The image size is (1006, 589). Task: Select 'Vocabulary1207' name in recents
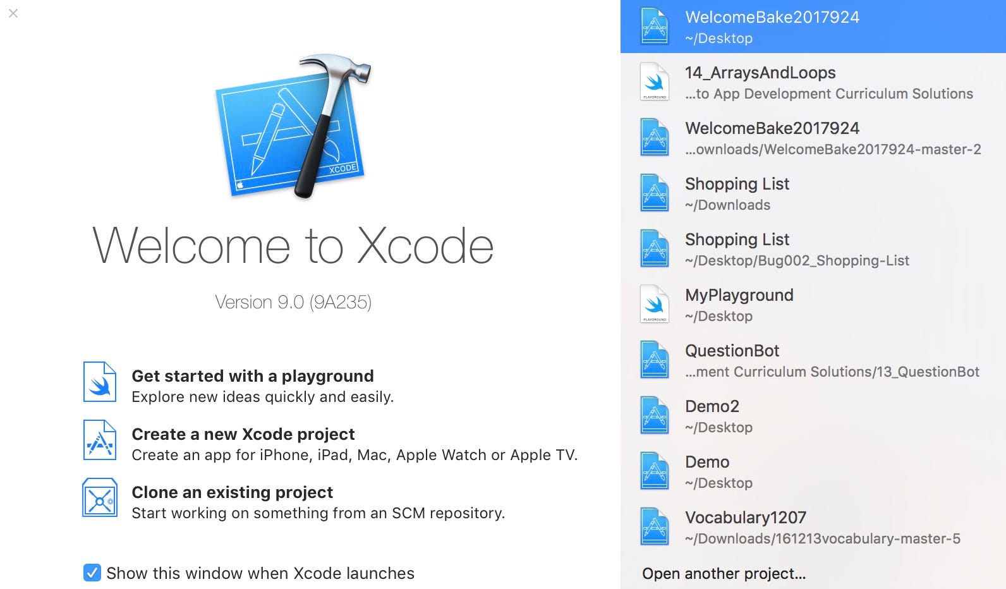746,518
